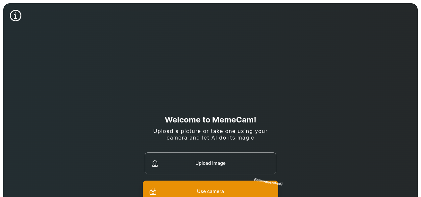This screenshot has width=421, height=197.
Task: Open the info icon in the corner
Action: pyautogui.click(x=15, y=15)
